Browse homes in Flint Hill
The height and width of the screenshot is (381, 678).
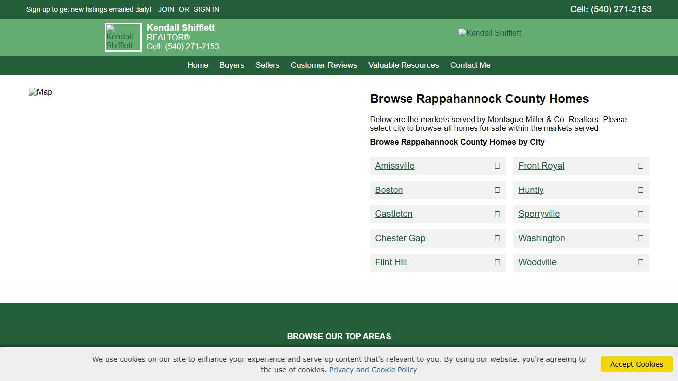(x=391, y=262)
